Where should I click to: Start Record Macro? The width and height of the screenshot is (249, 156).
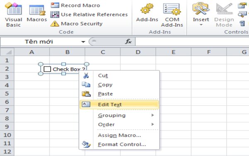click(x=76, y=5)
